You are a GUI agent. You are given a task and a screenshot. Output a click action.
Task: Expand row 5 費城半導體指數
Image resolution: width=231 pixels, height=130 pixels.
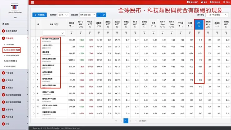[x=34, y=67]
